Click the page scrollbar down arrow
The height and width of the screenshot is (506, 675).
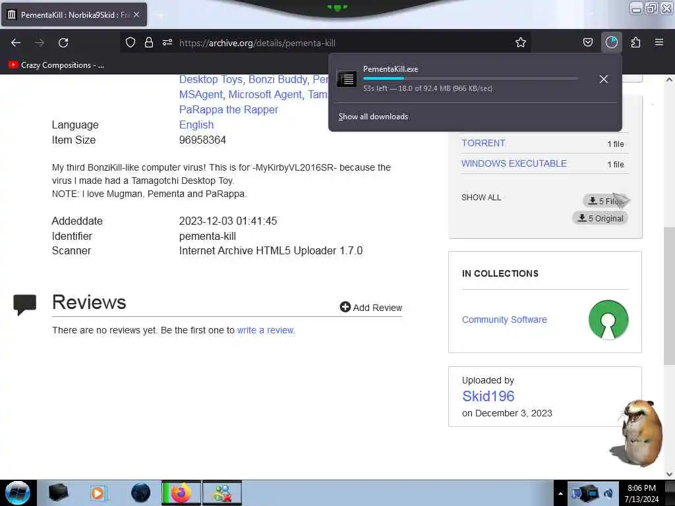pos(668,474)
